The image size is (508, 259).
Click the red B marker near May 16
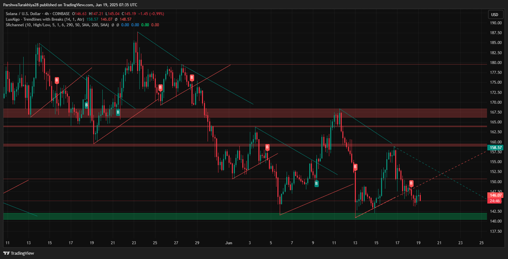(x=57, y=80)
